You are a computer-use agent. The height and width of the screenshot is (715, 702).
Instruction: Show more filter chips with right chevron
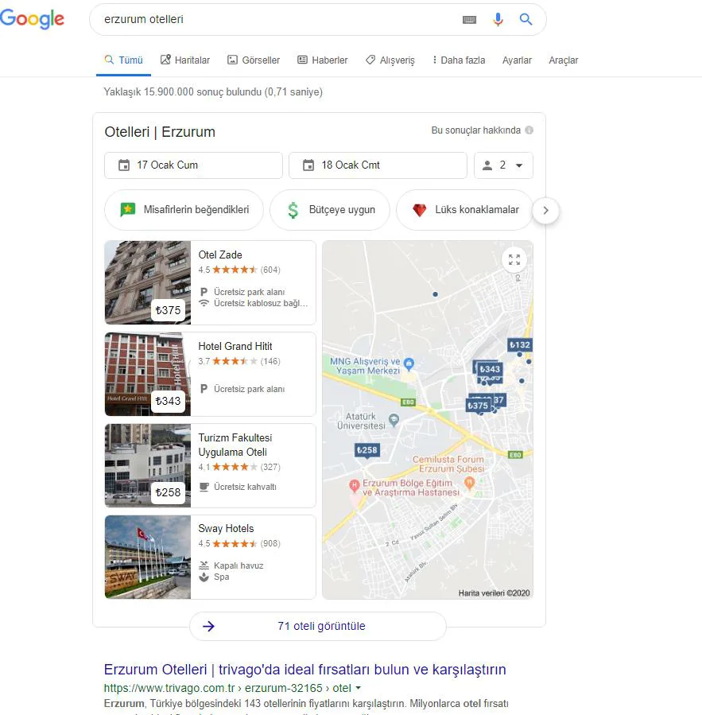pos(545,210)
